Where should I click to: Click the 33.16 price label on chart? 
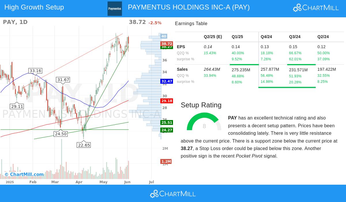(x=35, y=71)
